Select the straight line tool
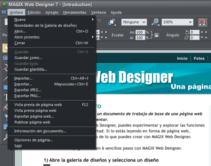 pos(6,79)
